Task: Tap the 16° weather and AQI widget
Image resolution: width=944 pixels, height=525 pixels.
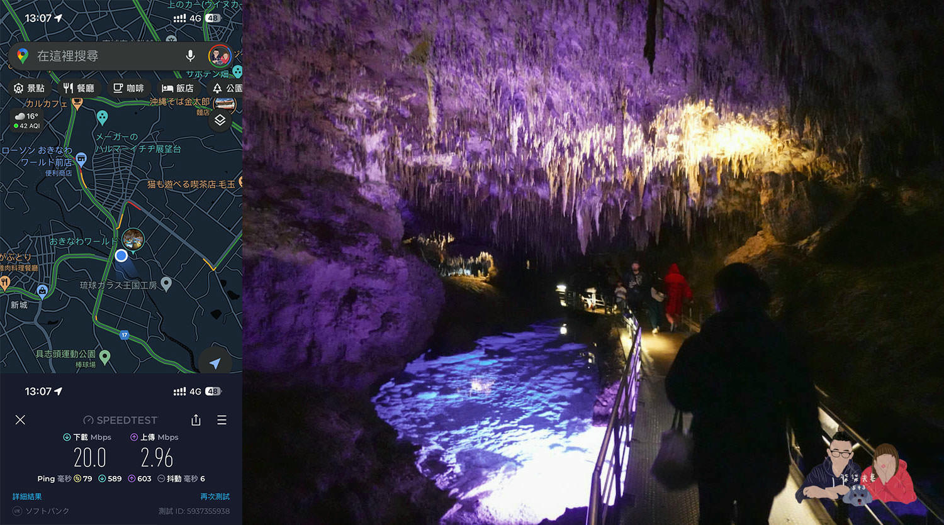Action: coord(27,121)
